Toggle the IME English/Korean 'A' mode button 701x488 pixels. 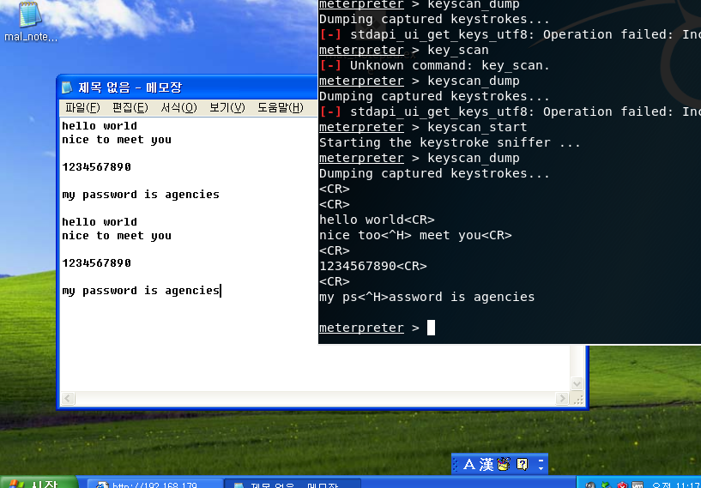pos(469,464)
